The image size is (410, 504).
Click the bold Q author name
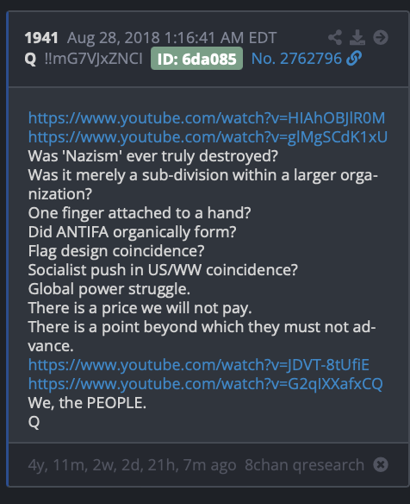(30, 59)
